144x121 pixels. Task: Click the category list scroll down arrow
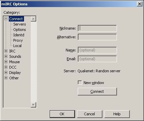click(33, 105)
